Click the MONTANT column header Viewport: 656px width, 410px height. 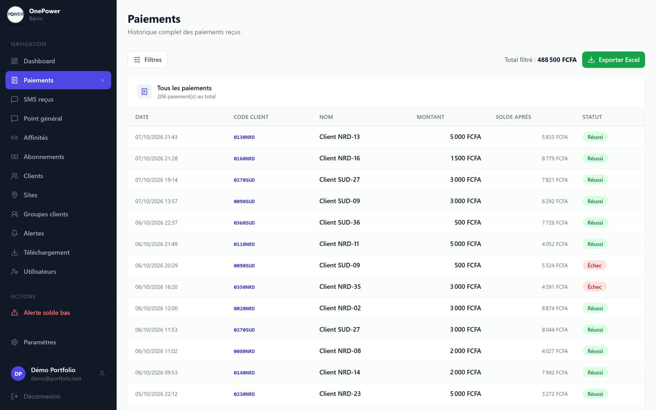[430, 117]
